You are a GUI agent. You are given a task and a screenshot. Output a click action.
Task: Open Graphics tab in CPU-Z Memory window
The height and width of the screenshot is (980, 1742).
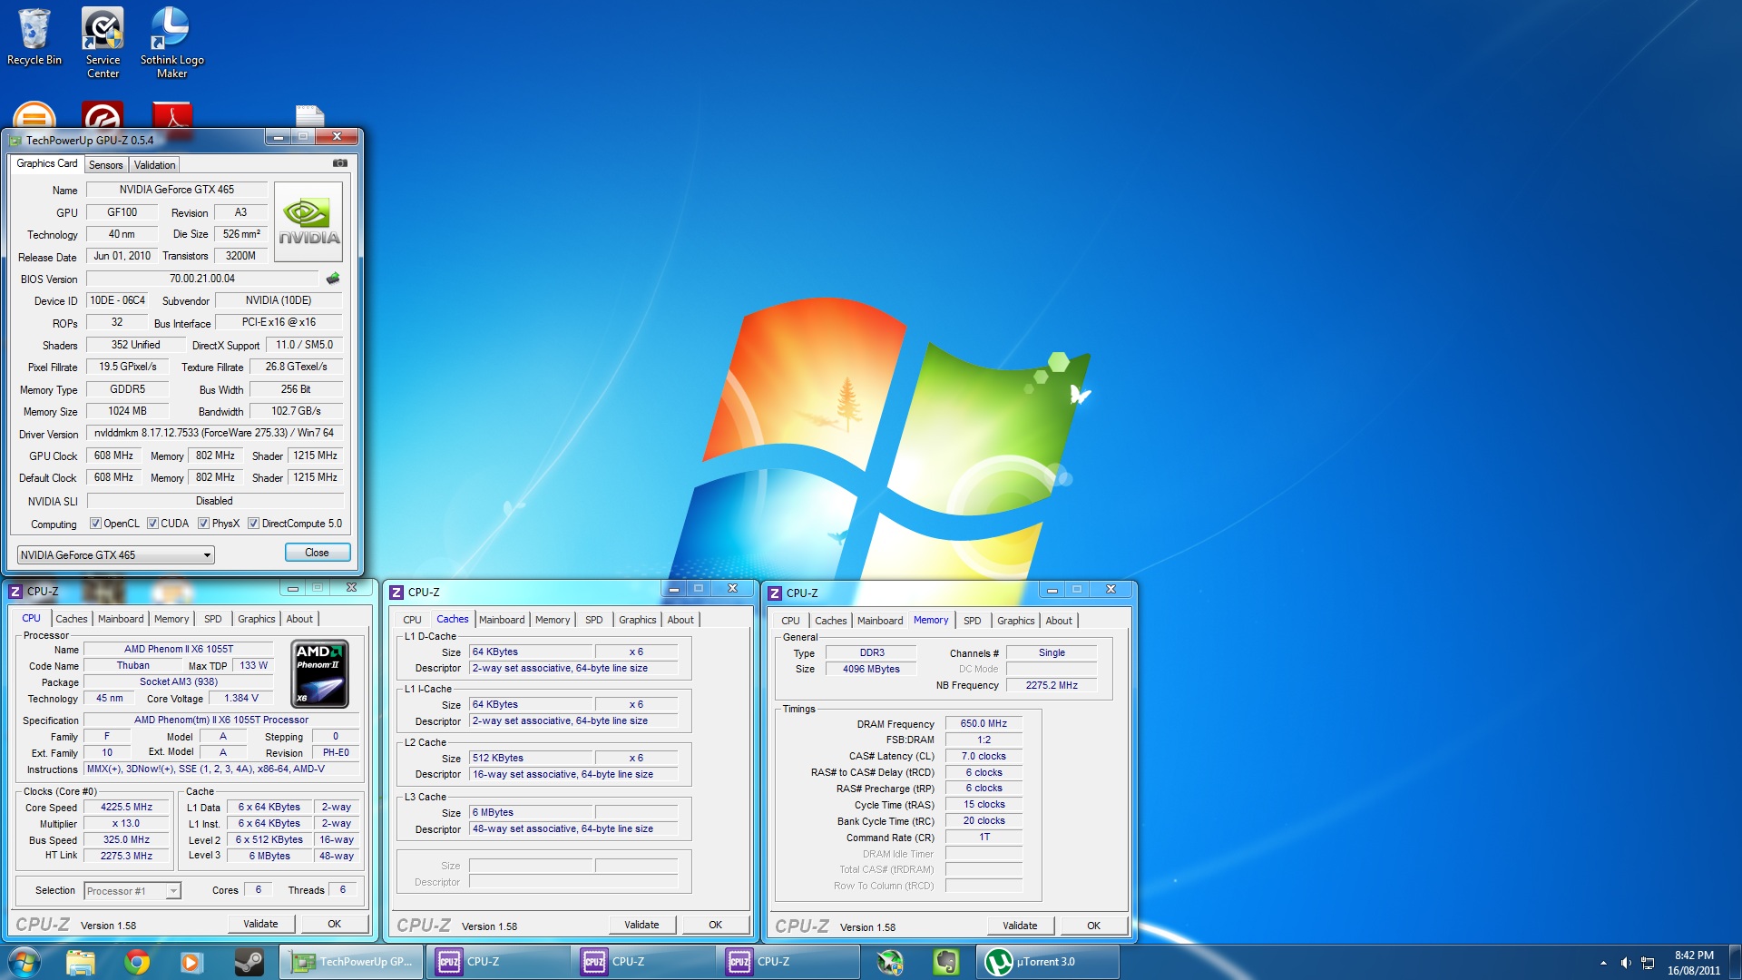coord(1015,621)
